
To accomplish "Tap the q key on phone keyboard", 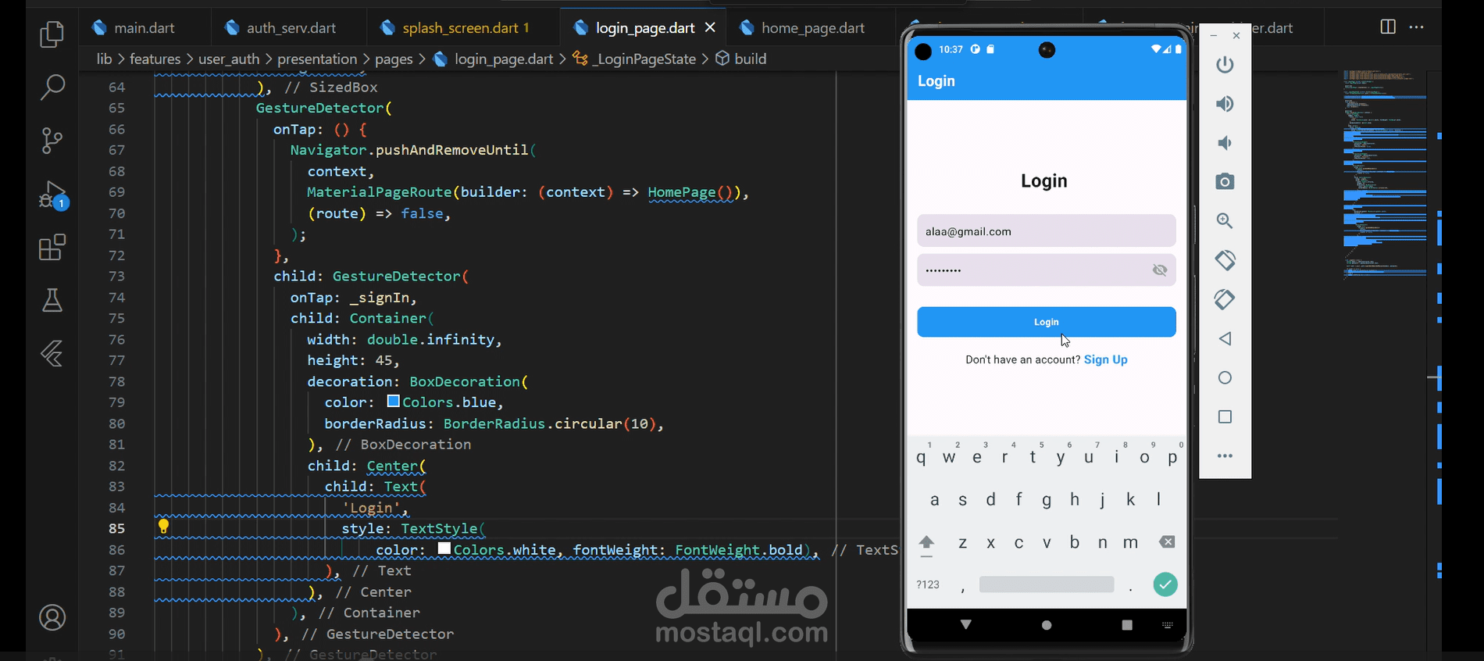I will coord(922,457).
